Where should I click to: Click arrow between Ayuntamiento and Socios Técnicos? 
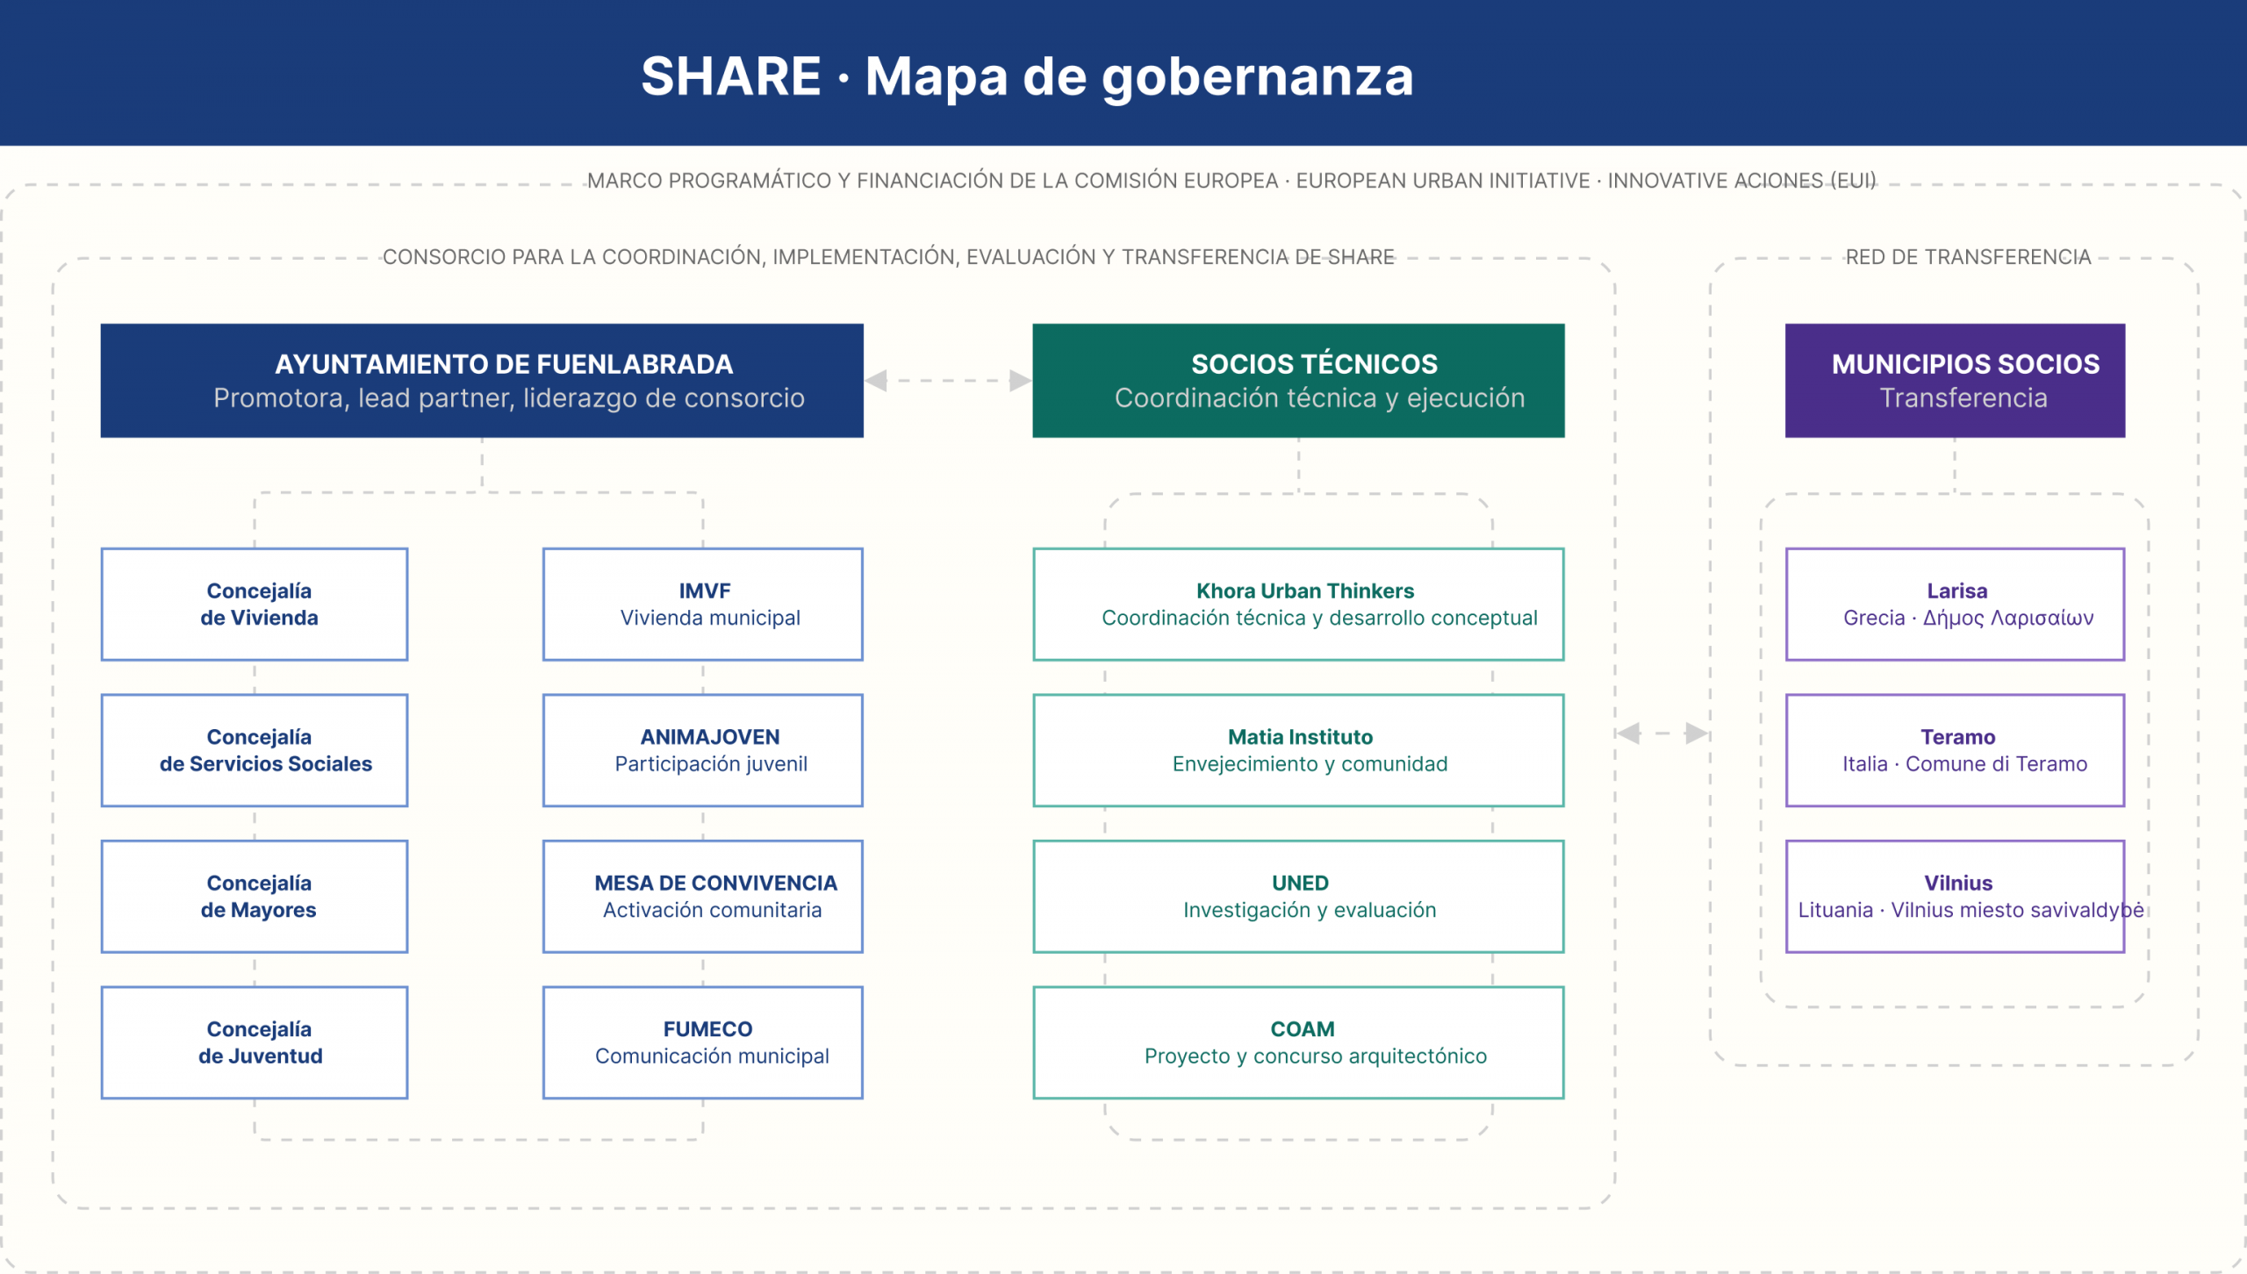[x=947, y=381]
